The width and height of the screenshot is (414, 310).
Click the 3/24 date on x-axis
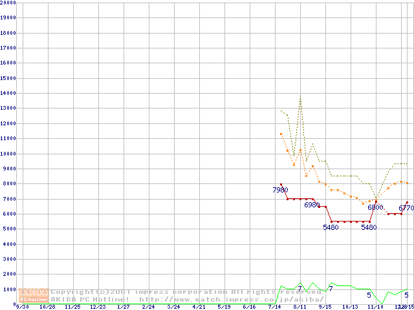[x=173, y=307]
